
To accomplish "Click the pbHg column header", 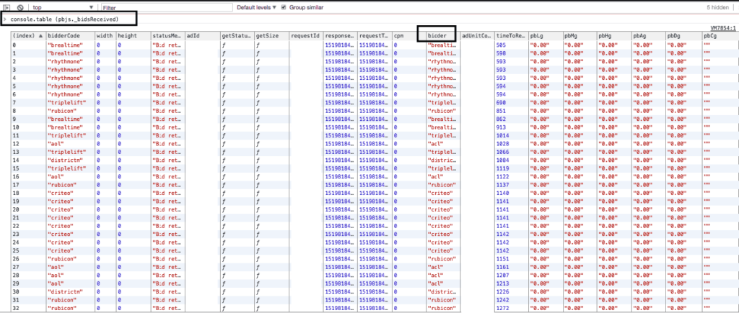I will [x=615, y=35].
